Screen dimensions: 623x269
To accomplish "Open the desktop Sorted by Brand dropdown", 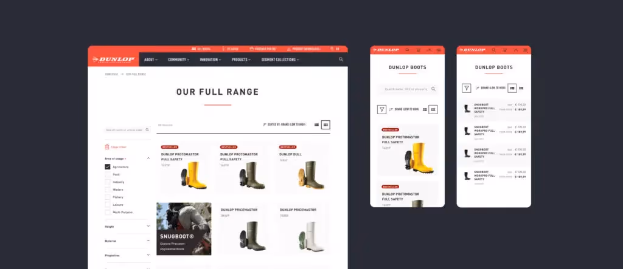I will [x=285, y=124].
